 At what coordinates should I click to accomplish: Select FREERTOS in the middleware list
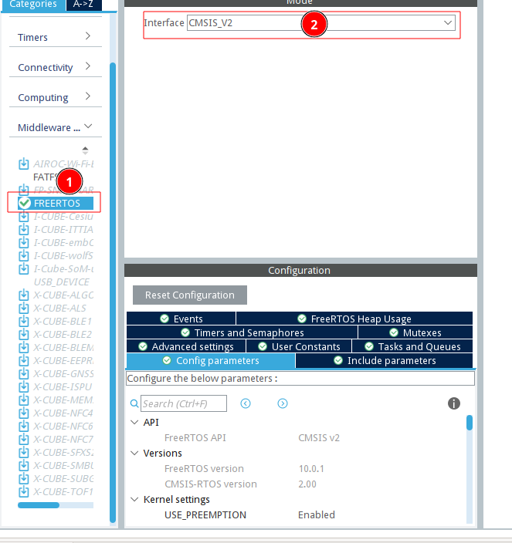[57, 204]
